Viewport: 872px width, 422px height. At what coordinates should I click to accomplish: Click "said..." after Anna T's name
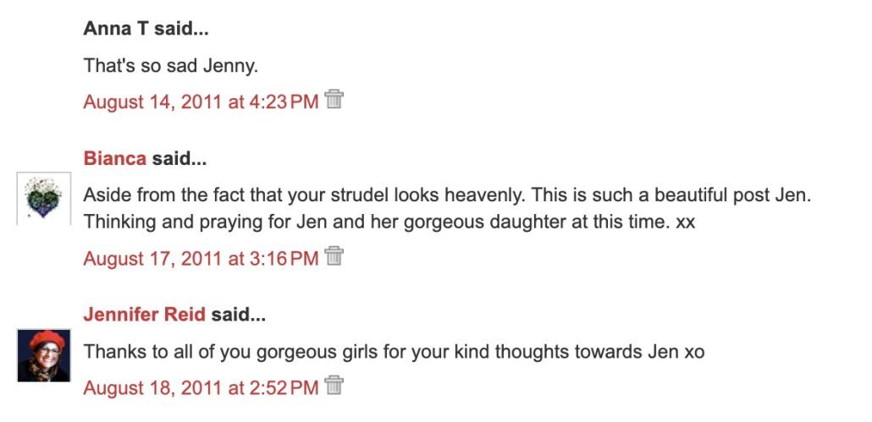pyautogui.click(x=181, y=29)
